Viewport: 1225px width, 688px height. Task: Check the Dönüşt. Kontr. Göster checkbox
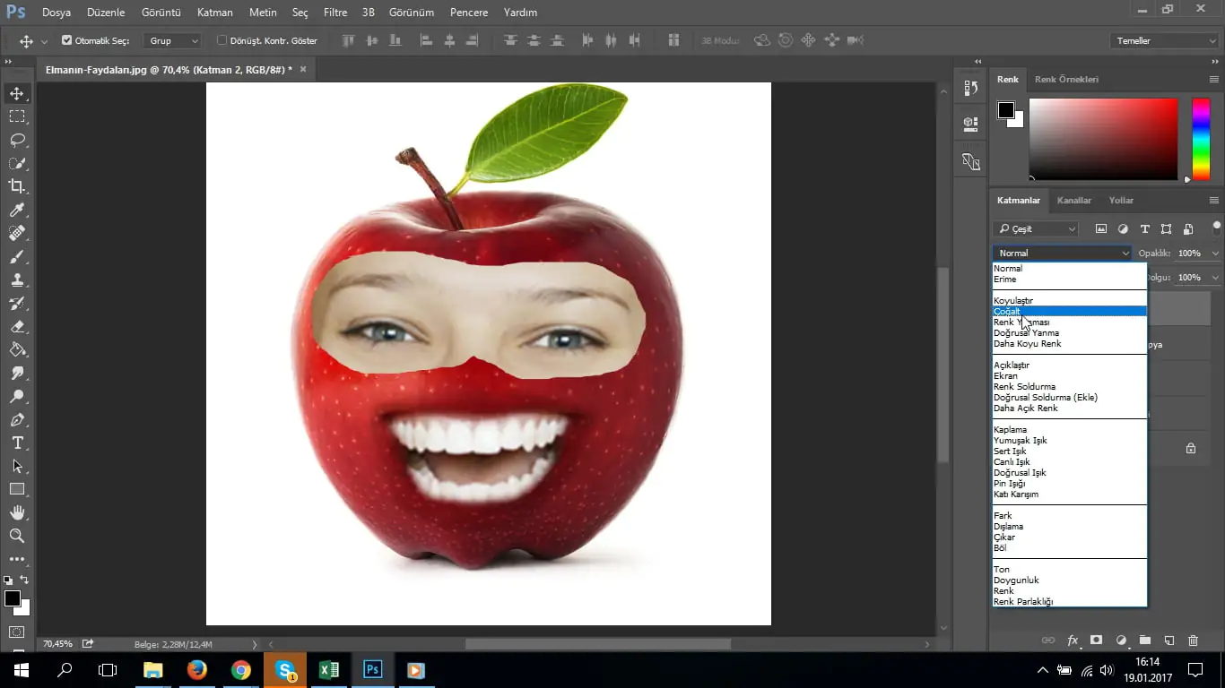[x=221, y=39]
